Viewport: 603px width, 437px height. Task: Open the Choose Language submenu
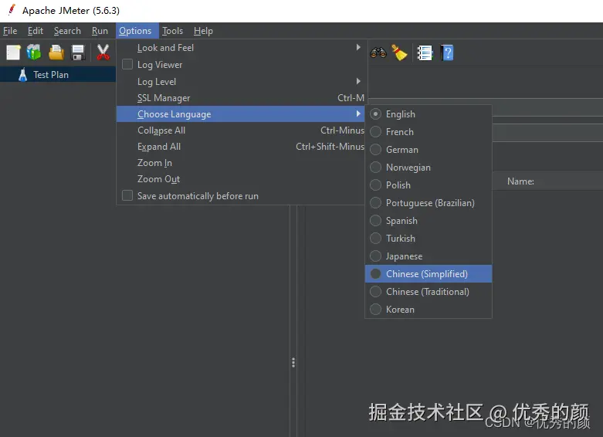(241, 113)
